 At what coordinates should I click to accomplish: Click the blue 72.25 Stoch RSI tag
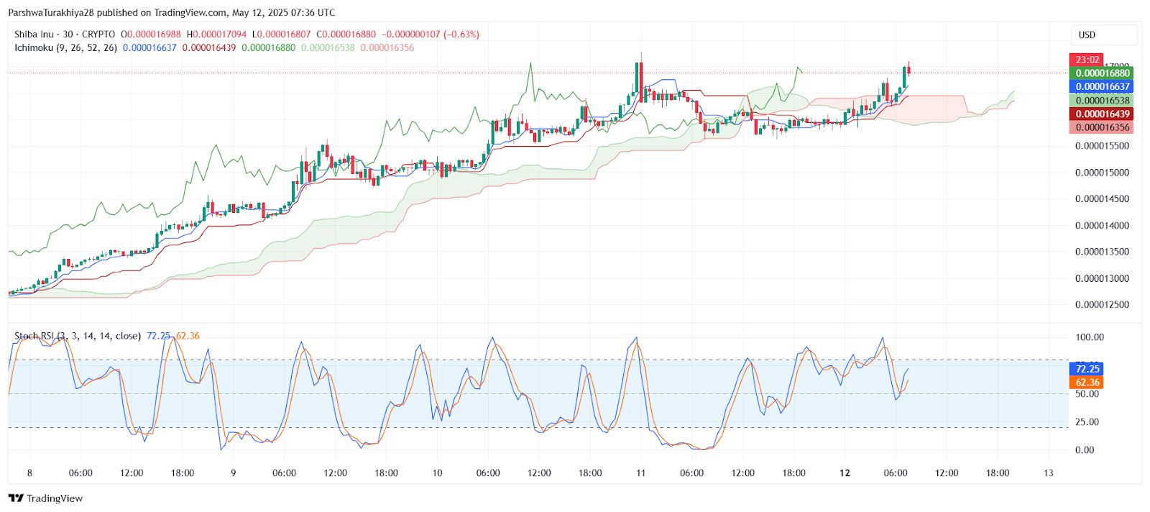click(1087, 369)
